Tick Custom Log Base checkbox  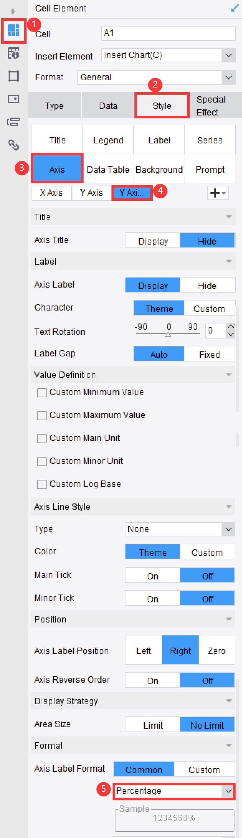click(x=42, y=484)
